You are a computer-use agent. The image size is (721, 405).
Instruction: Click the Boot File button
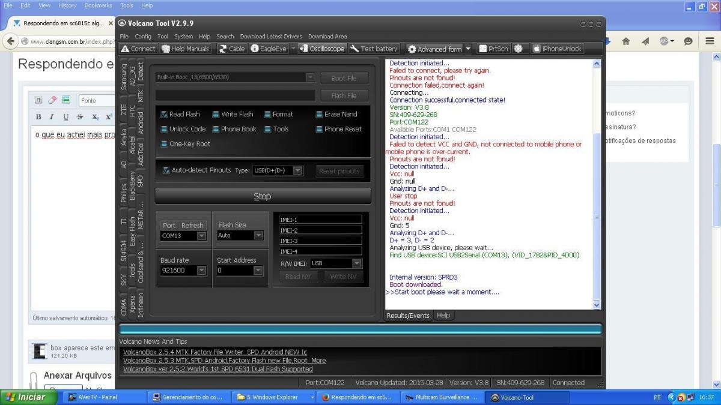[344, 78]
